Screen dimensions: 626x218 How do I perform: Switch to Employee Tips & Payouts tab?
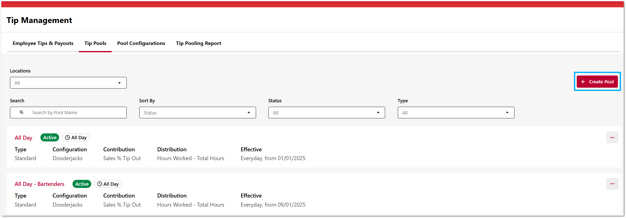click(x=43, y=43)
